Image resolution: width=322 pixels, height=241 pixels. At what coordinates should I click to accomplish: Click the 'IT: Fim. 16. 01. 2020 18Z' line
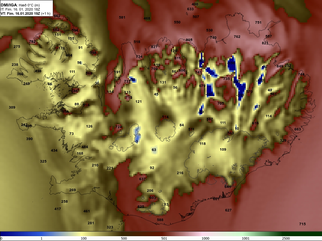coord(20,9)
